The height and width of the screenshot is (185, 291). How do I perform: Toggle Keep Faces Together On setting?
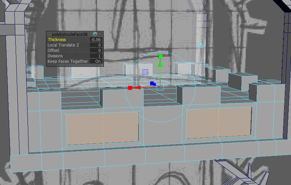pyautogui.click(x=96, y=61)
